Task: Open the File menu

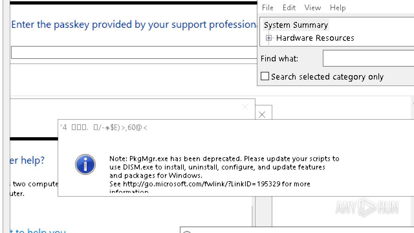Action: (267, 8)
